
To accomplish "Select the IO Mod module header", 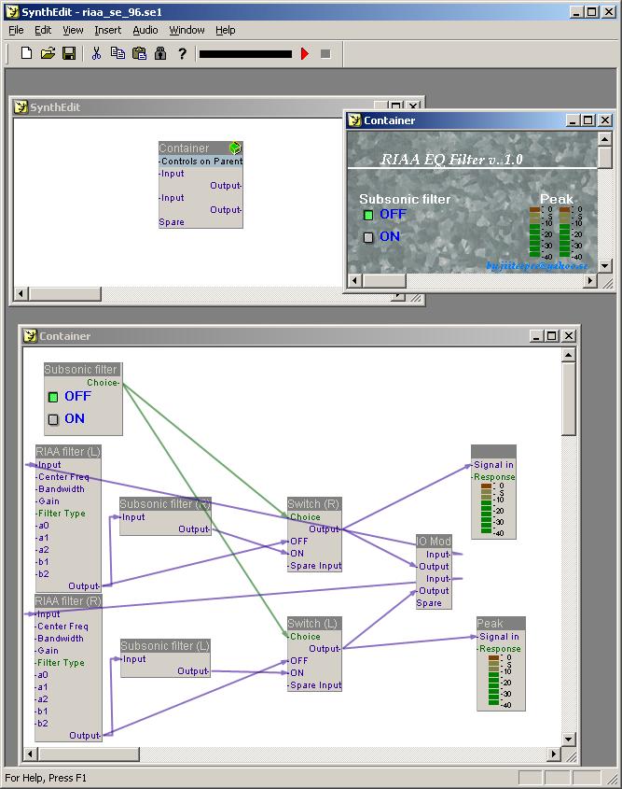I will tap(434, 541).
